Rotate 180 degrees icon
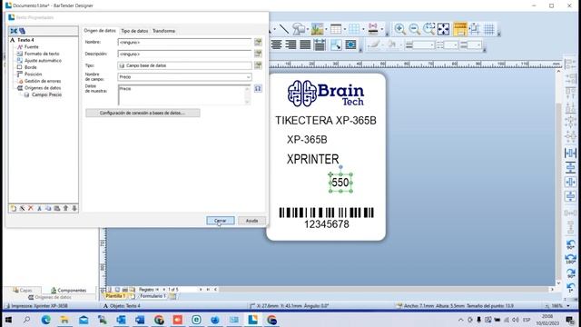Viewport: 581px width, 327px height. coord(571,259)
